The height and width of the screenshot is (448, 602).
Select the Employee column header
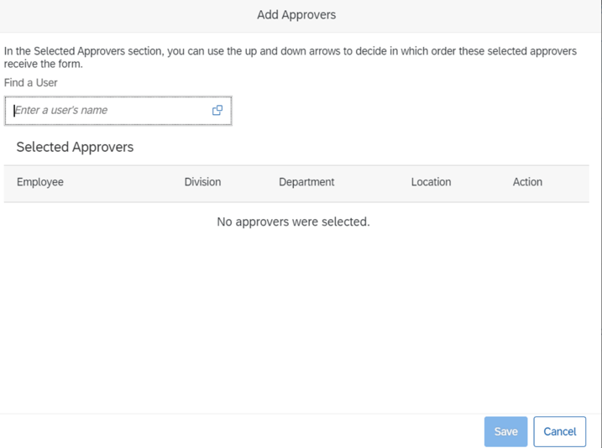pyautogui.click(x=40, y=182)
